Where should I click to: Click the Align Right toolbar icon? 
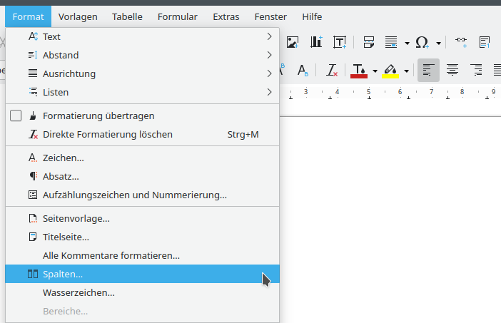(x=477, y=70)
